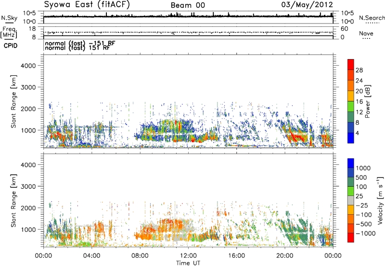Click the "10^5" label next to N.Sky

click(x=29, y=13)
